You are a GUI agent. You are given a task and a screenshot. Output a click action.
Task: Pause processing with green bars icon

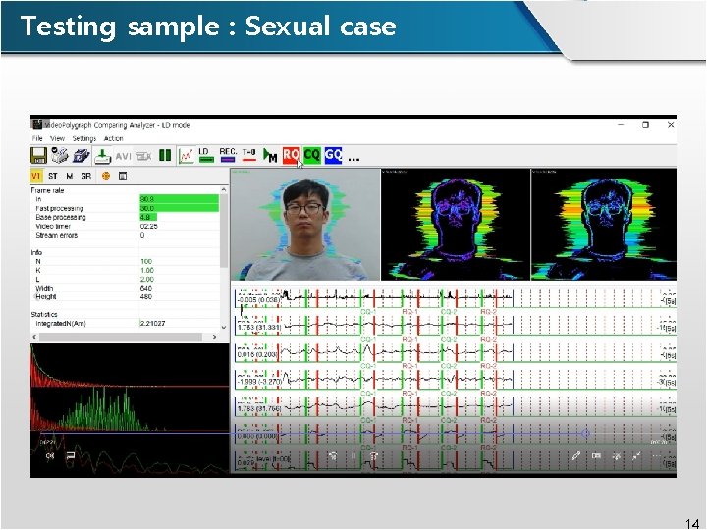[165, 156]
